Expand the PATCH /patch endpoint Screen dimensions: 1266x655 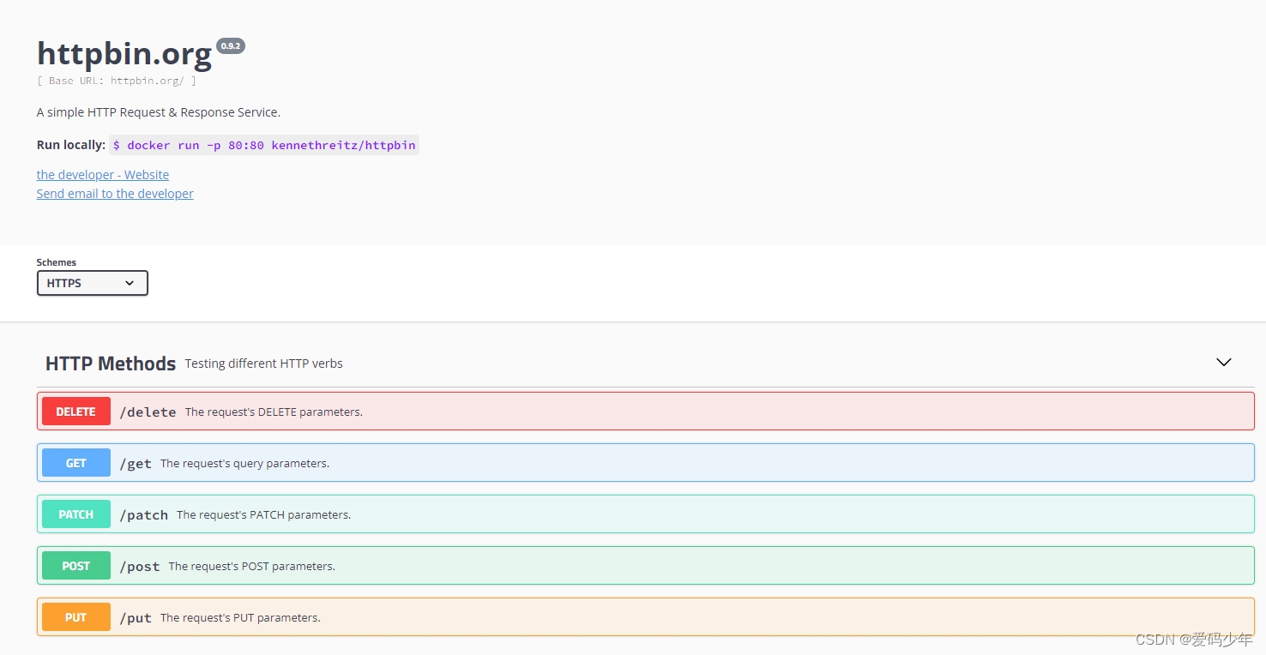(646, 514)
